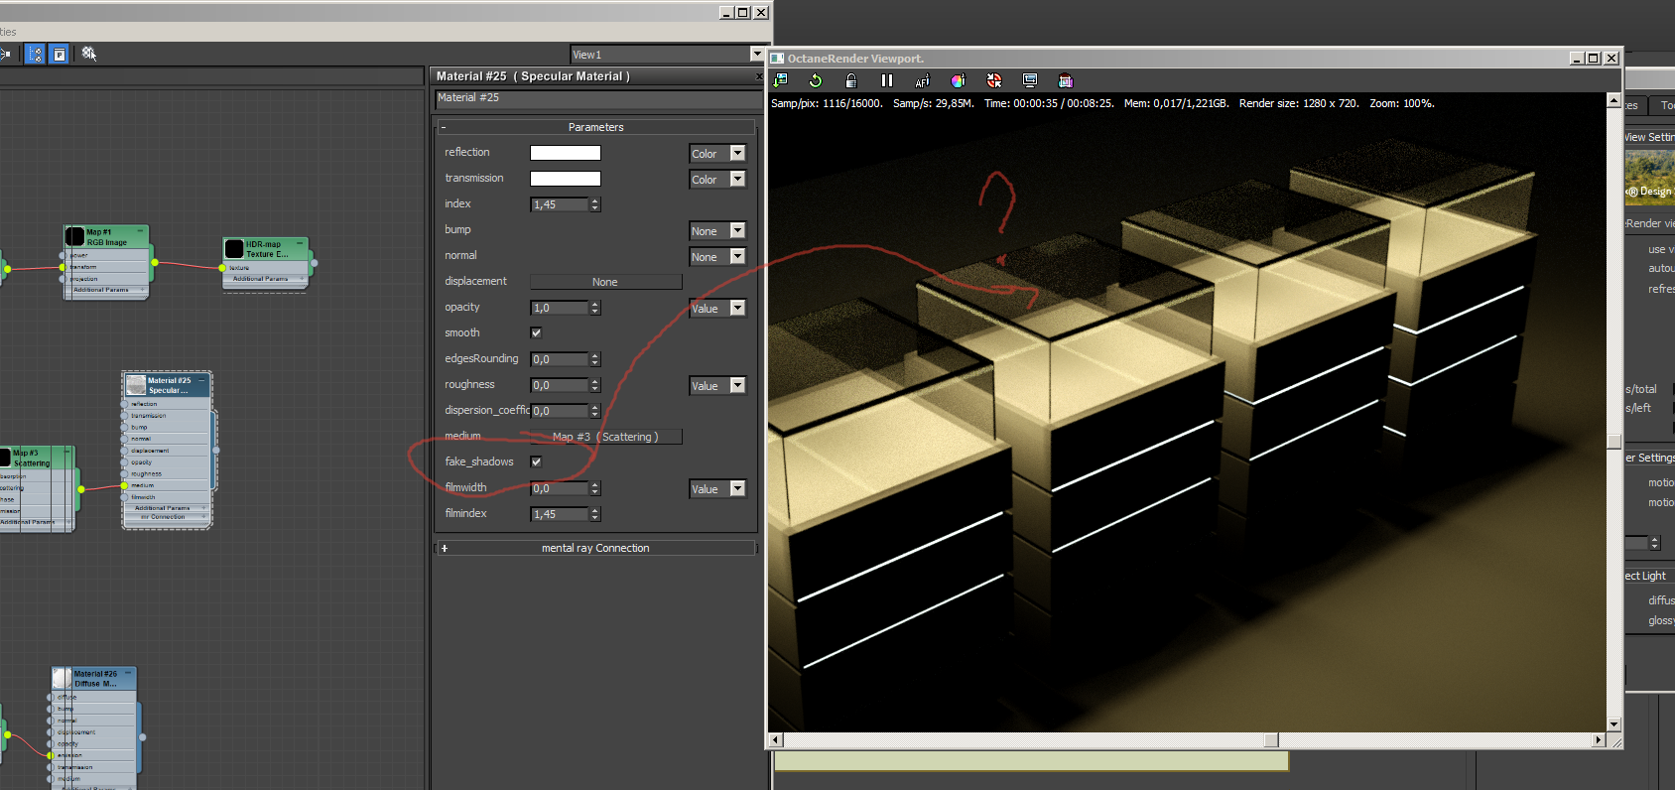This screenshot has width=1675, height=790.
Task: Click the displacement None map button
Action: pos(605,282)
